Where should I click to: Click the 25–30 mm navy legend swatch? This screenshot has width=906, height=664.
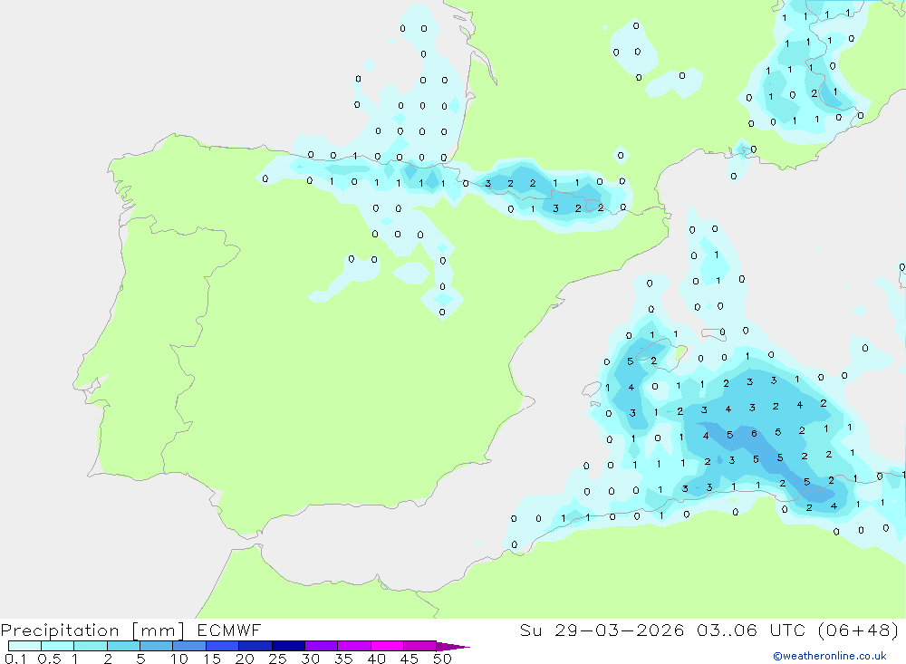click(288, 646)
